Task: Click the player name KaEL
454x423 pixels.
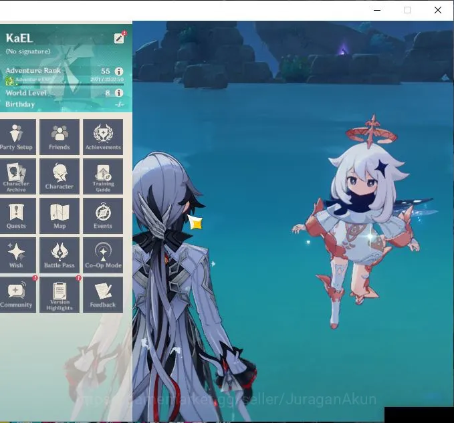Action: tap(19, 38)
